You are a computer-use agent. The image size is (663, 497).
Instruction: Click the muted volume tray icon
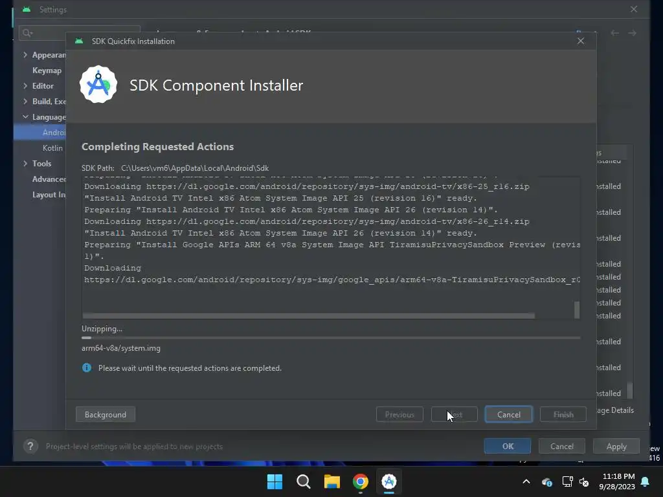(x=584, y=481)
